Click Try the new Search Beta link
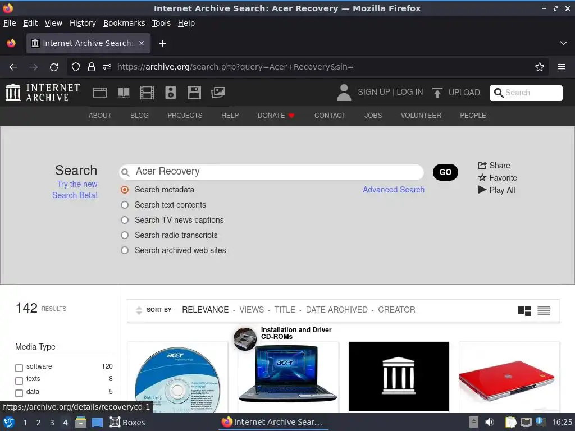 tap(75, 190)
